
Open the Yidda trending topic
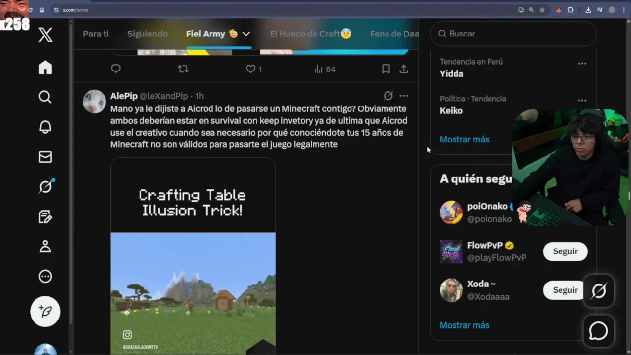tap(452, 73)
